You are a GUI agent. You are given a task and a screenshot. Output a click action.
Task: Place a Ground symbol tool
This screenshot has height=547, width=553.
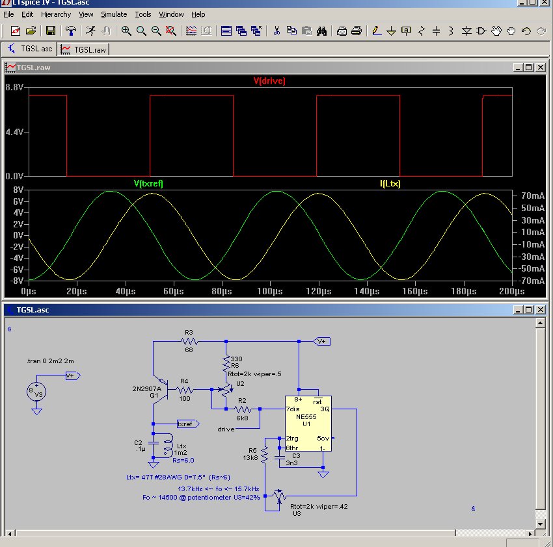391,31
